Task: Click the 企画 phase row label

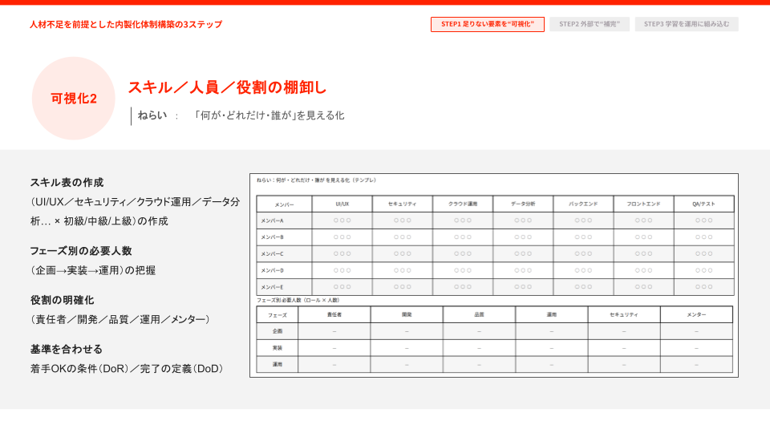Action: (x=277, y=330)
